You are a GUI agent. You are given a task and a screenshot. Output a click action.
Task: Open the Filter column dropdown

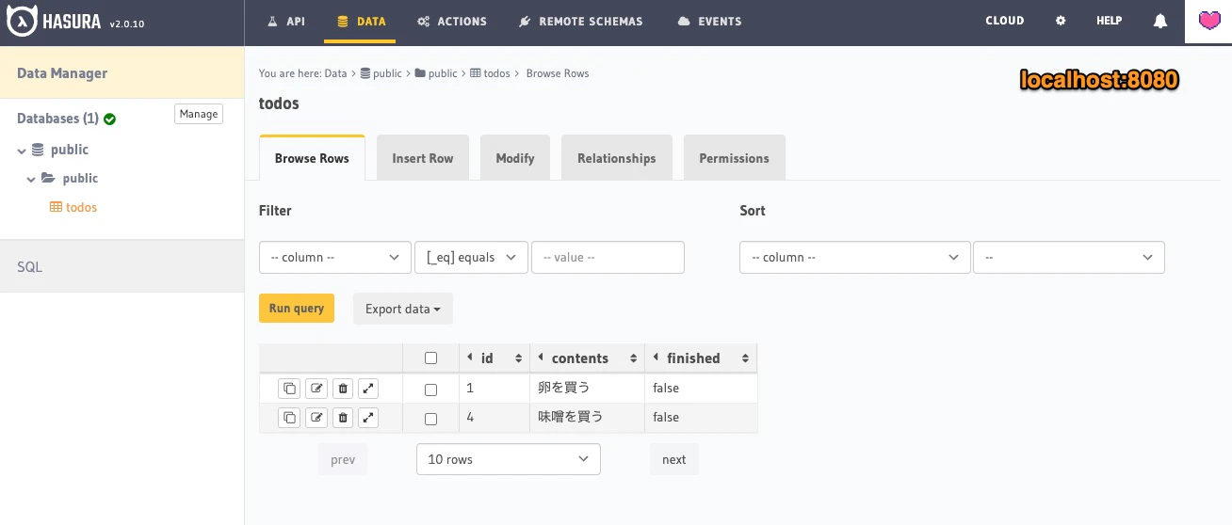click(x=335, y=257)
